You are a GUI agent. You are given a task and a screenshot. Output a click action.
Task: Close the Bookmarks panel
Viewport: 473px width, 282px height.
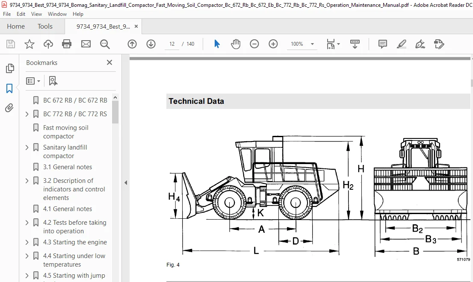coord(109,62)
